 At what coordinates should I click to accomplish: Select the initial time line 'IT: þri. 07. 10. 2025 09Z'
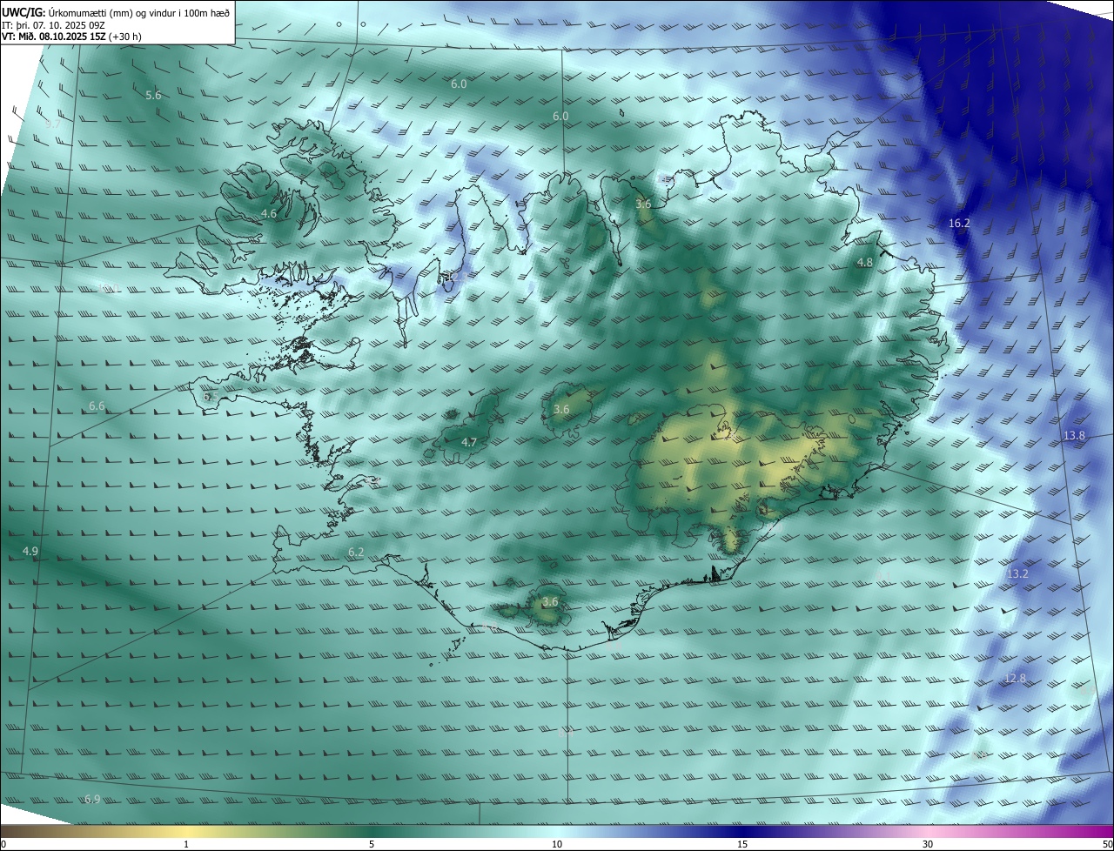click(x=53, y=24)
